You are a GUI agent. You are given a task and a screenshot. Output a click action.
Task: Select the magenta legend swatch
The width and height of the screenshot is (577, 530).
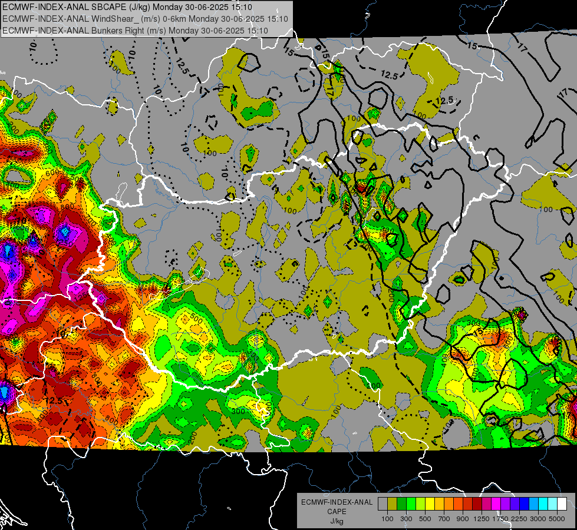coord(496,504)
